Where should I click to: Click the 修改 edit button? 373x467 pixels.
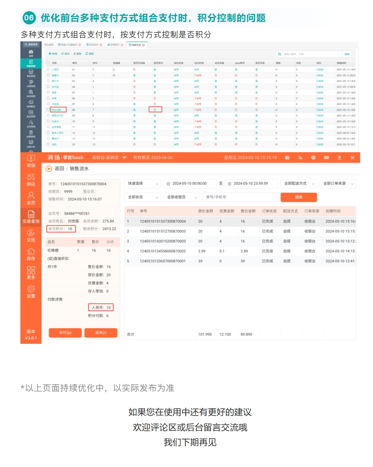[65, 54]
